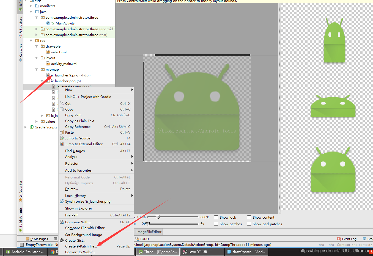Click the activity_main.xml file icon
Image resolution: width=373 pixels, height=256 pixels.
click(48, 64)
